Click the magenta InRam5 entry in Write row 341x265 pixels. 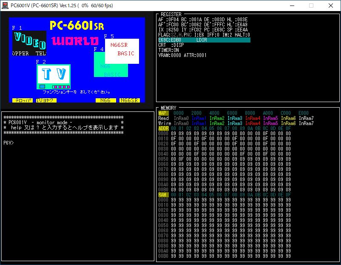coord(270,123)
